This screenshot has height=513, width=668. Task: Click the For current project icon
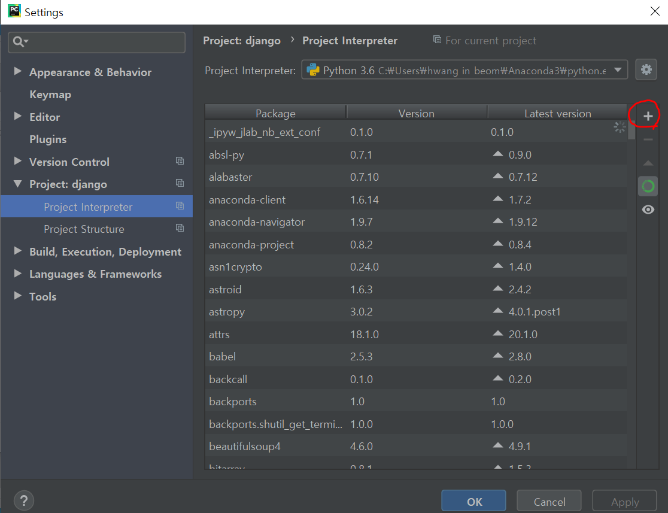pyautogui.click(x=437, y=40)
